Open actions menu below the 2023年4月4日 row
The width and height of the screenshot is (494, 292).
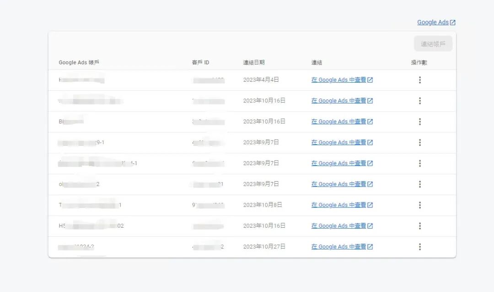(419, 100)
